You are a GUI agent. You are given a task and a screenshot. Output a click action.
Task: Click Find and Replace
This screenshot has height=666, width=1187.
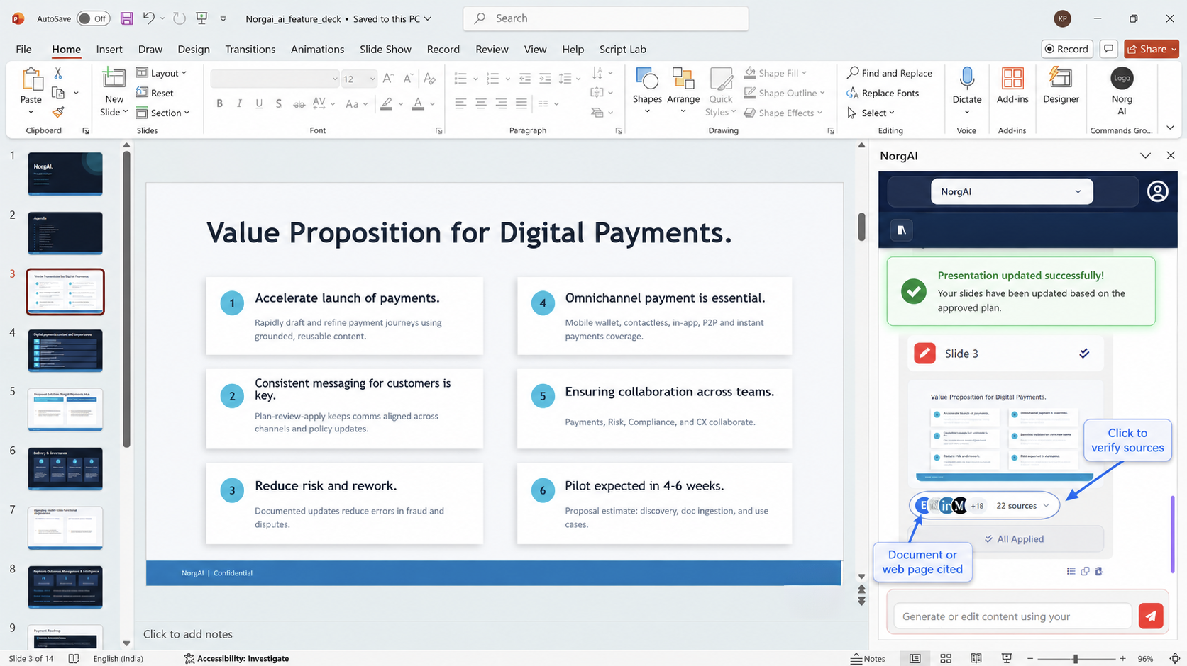[x=890, y=73]
